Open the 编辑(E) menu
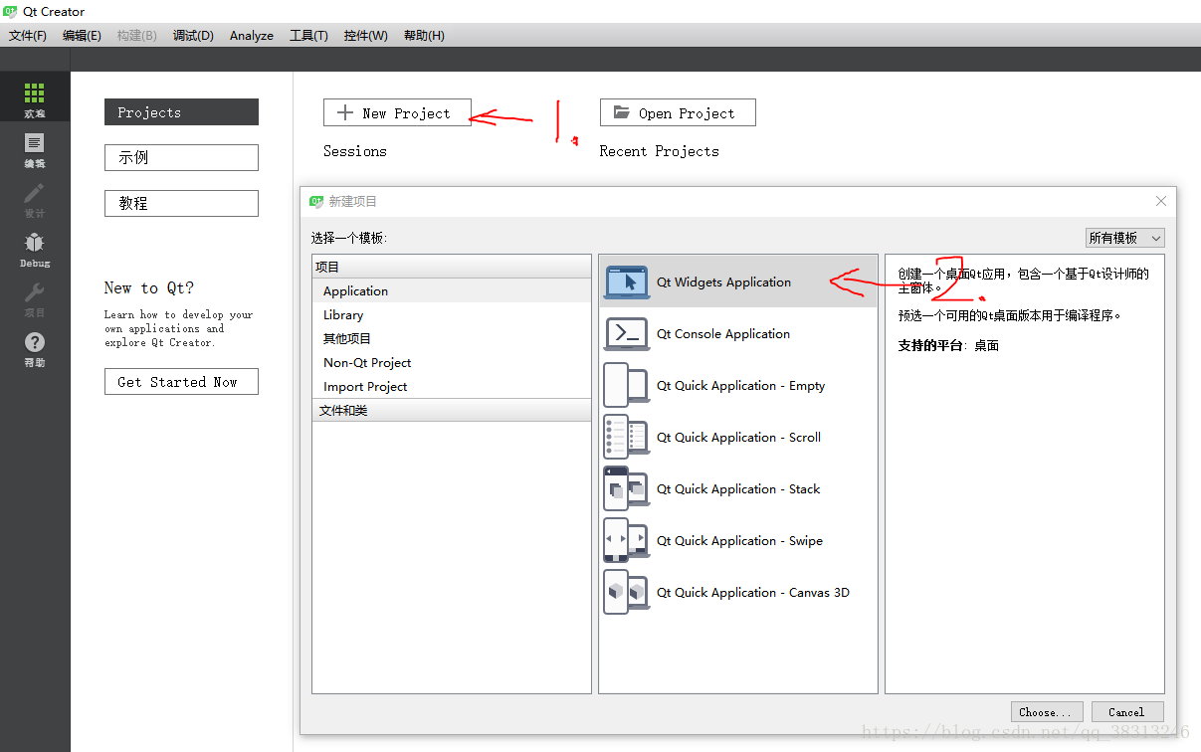The height and width of the screenshot is (752, 1201). pyautogui.click(x=82, y=36)
